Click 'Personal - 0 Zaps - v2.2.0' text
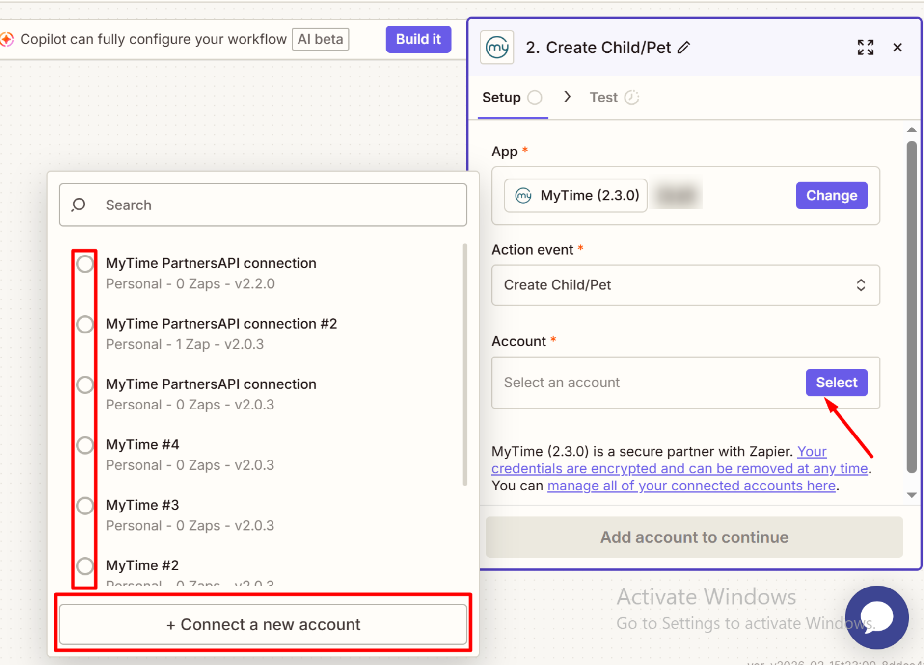 click(190, 284)
